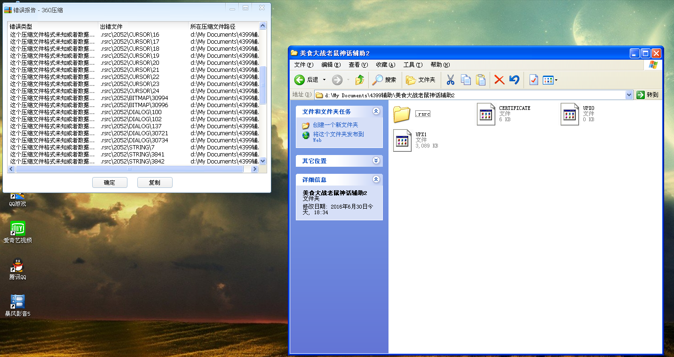Click the blue Undo arrow icon

tap(514, 80)
